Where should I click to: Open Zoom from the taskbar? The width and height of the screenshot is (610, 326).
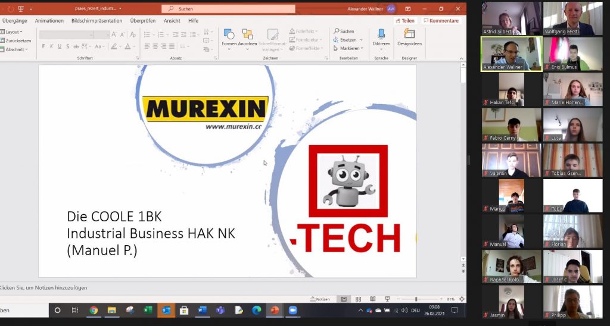292,310
